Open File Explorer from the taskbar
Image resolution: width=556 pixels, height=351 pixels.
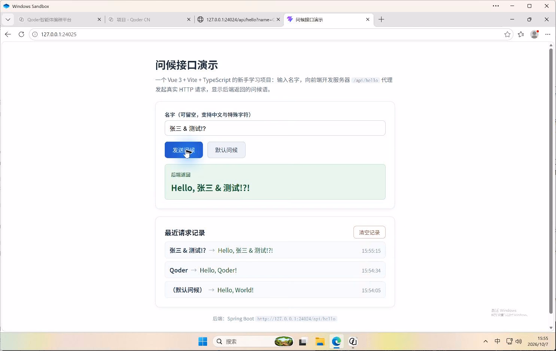[x=320, y=341]
